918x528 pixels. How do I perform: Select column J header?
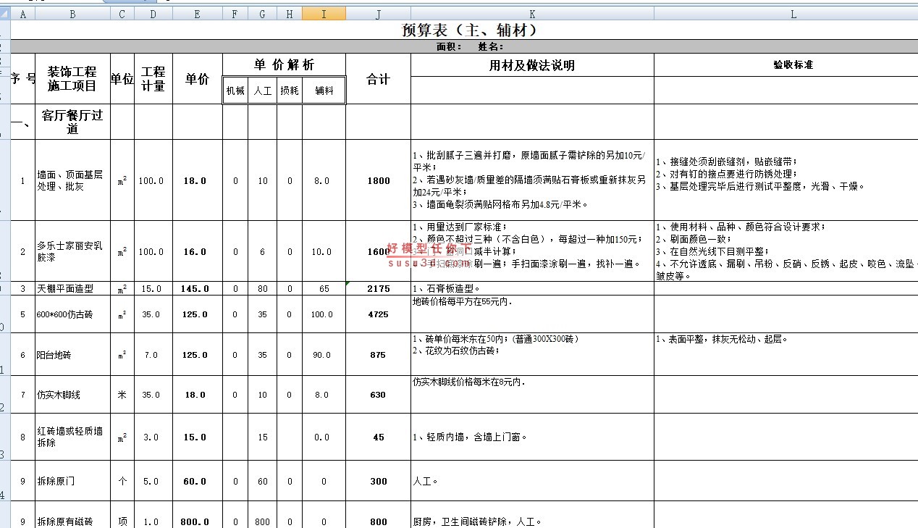click(378, 14)
